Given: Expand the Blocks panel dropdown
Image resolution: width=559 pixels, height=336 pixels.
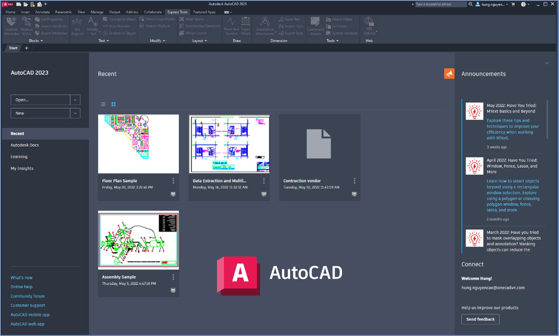Looking at the screenshot, I should (x=36, y=41).
